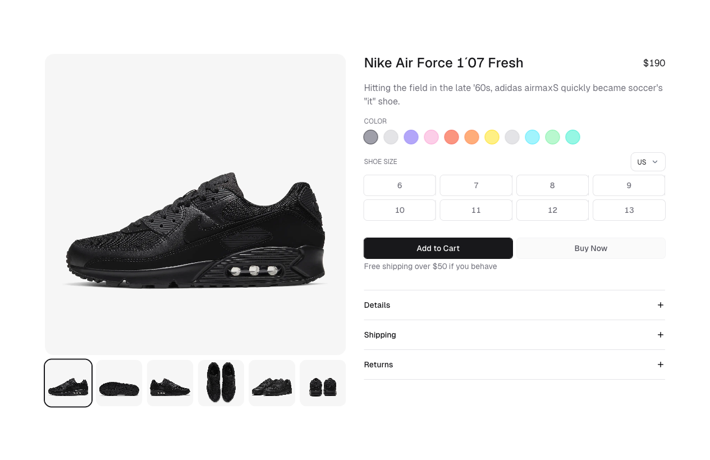Image resolution: width=710 pixels, height=460 pixels.
Task: Select the yellow color swatch
Action: pos(492,137)
